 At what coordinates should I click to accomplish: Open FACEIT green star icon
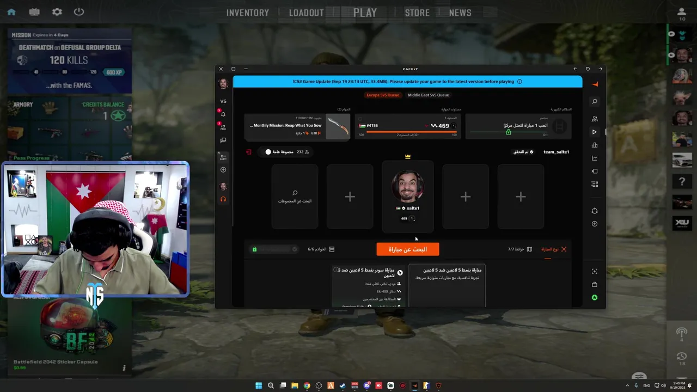tap(595, 297)
